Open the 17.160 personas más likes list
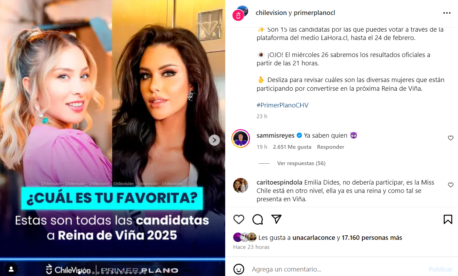 click(x=372, y=238)
